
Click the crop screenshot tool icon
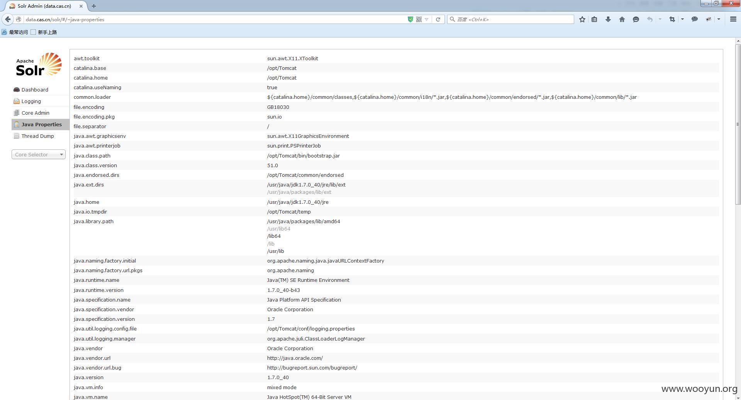point(672,19)
